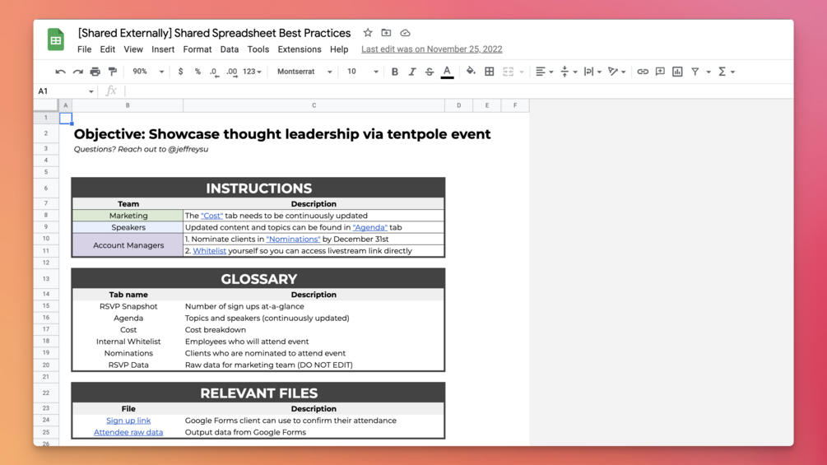Insert a comment
The width and height of the screenshot is (827, 465).
point(660,72)
